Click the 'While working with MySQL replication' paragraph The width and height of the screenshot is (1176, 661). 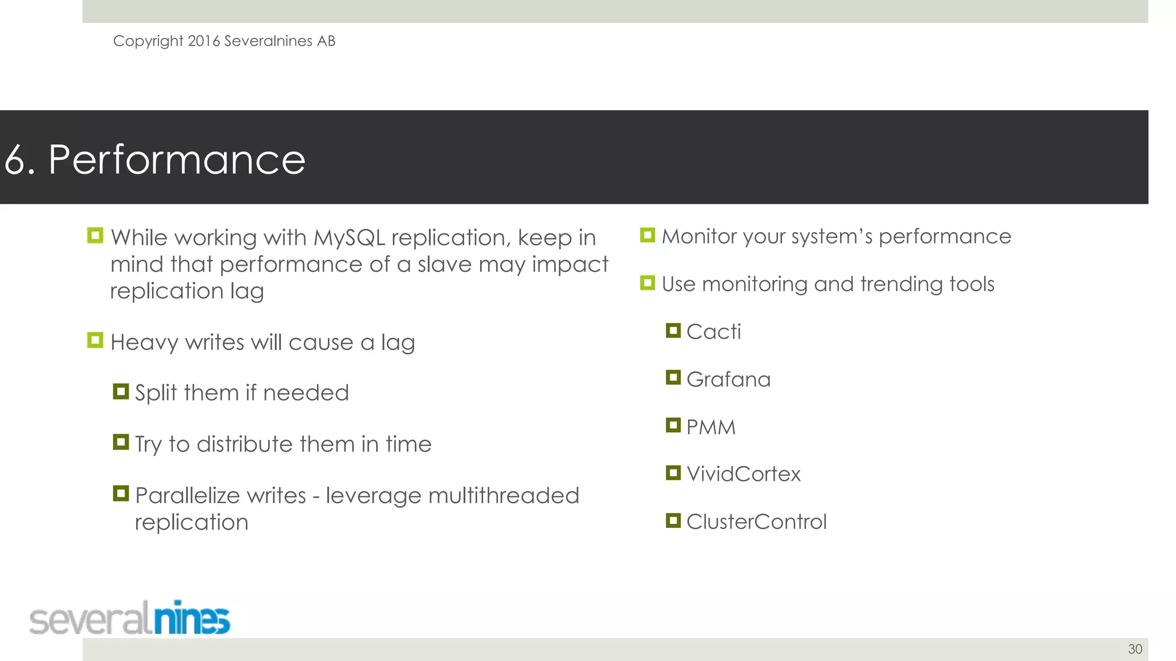359,264
